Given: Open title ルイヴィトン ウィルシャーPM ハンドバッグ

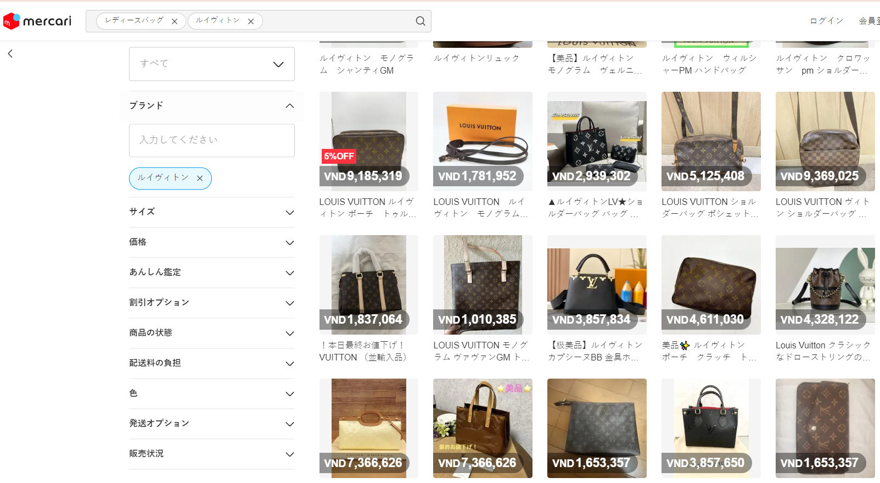Looking at the screenshot, I should point(709,64).
